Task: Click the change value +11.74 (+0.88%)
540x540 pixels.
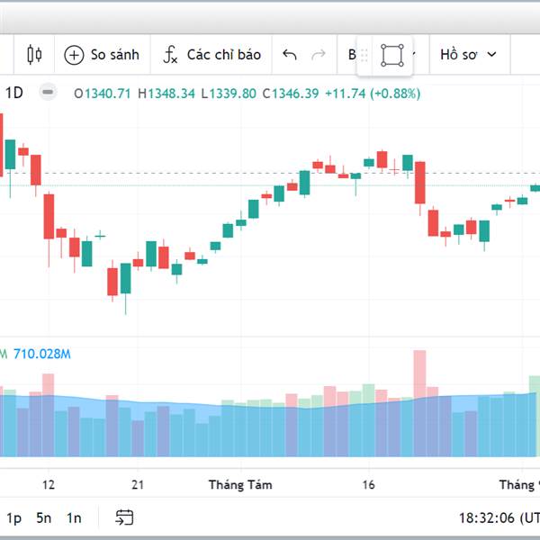Action: coord(373,94)
